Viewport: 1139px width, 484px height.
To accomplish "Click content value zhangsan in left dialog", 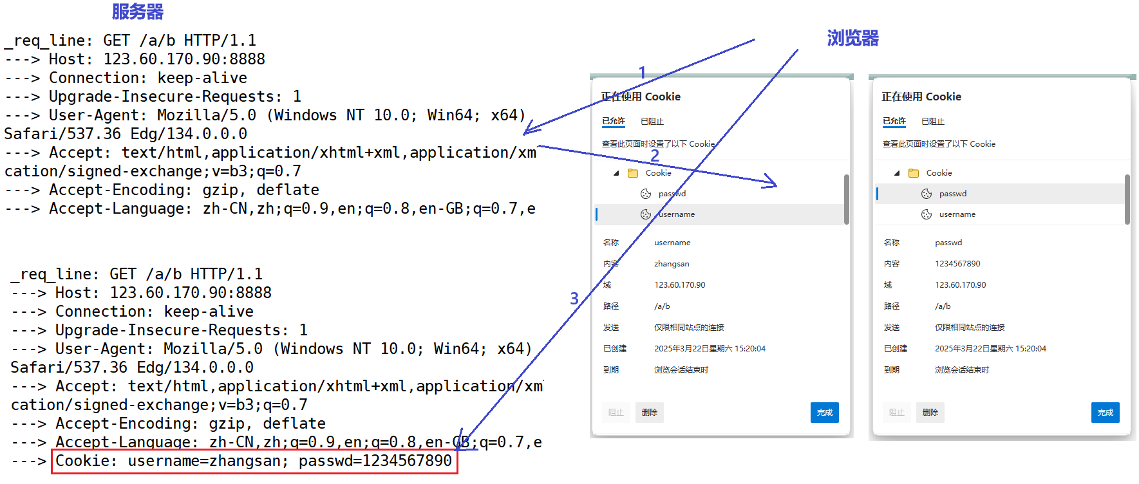I will [x=672, y=264].
